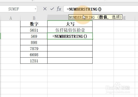Confirm formula with the checkmark icon
Image resolution: width=138 pixels, height=97 pixels.
[52, 9]
